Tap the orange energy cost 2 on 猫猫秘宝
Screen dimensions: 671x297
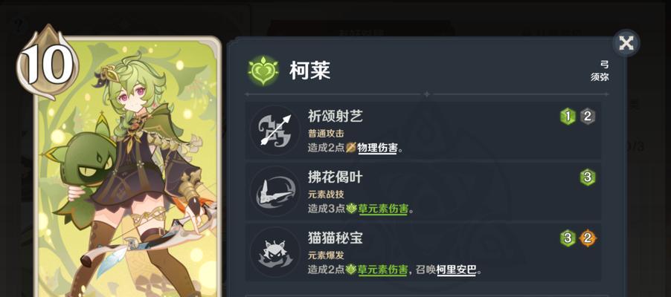click(588, 238)
